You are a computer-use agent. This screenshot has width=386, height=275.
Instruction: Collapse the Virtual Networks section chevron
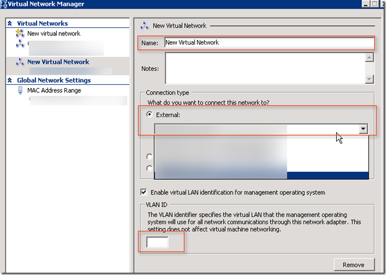click(10, 24)
